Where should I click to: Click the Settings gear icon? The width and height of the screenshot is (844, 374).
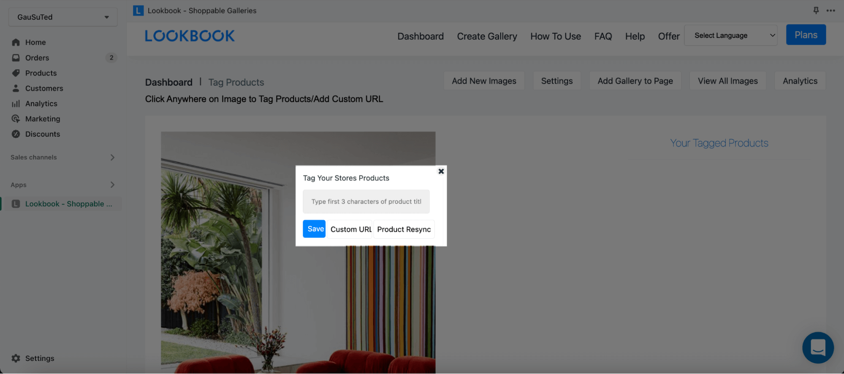[16, 358]
